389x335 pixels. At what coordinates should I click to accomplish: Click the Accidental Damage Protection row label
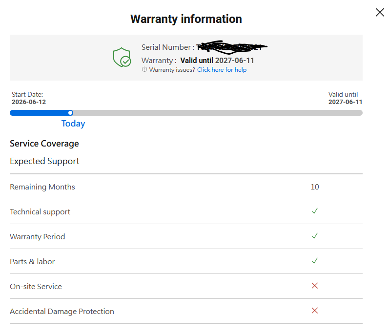pyautogui.click(x=62, y=312)
